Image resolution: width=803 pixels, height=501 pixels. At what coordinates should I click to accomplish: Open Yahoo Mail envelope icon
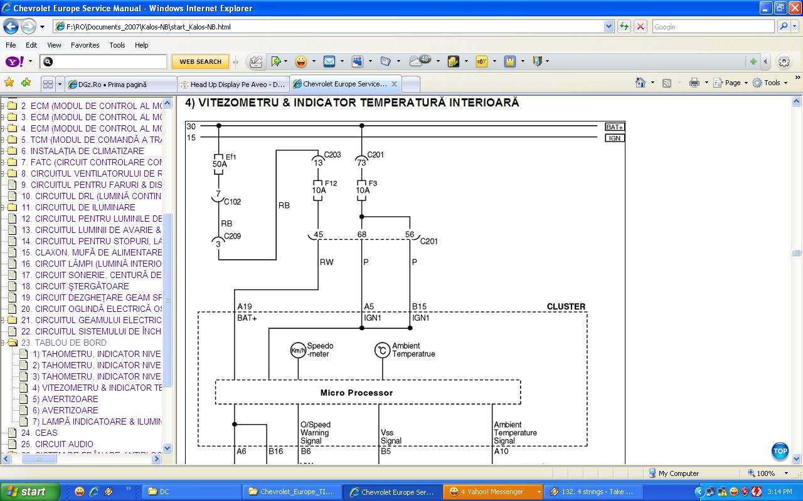pos(329,61)
